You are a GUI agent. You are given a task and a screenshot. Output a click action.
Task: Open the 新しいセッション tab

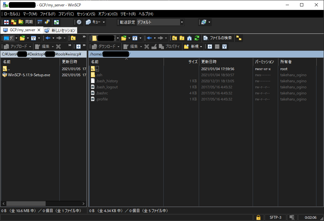60,30
